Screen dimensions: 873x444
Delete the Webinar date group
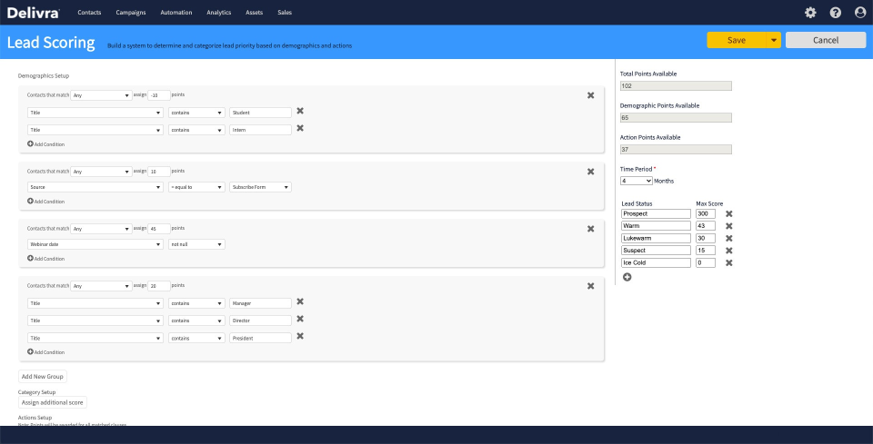[x=591, y=229]
